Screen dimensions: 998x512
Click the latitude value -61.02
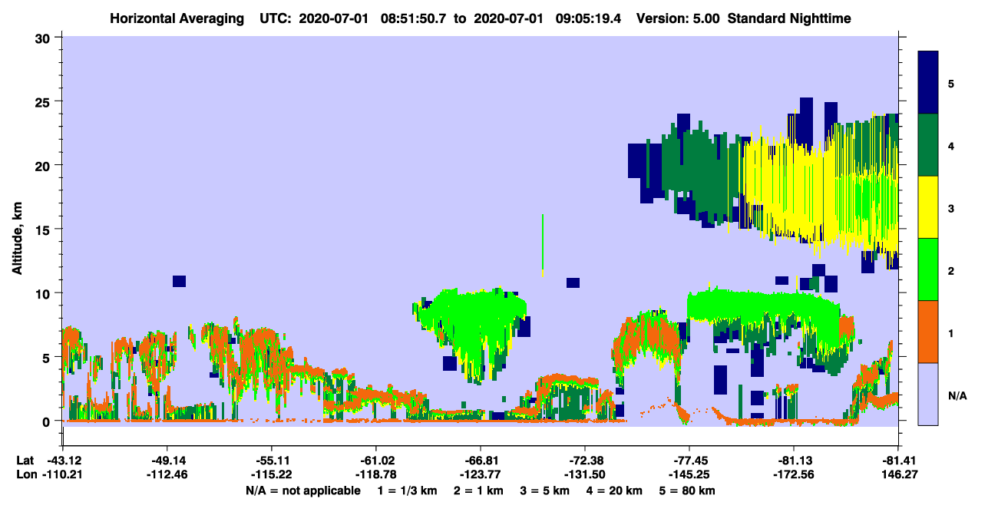(376, 461)
